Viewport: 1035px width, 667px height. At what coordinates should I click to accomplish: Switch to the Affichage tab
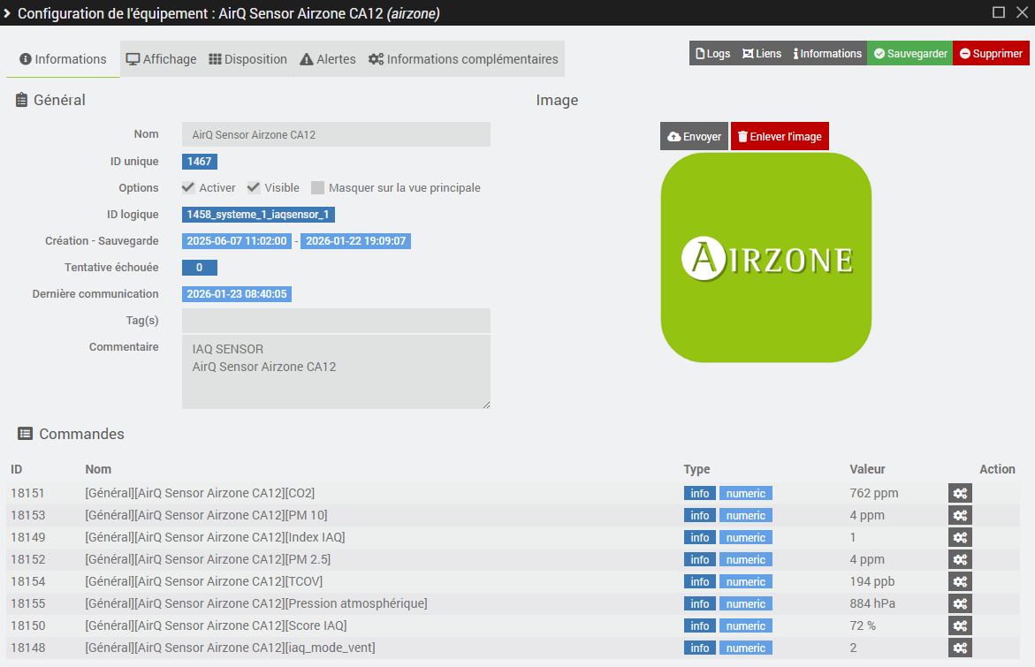point(161,59)
